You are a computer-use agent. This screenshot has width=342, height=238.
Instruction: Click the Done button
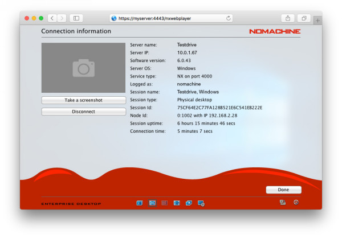point(283,190)
